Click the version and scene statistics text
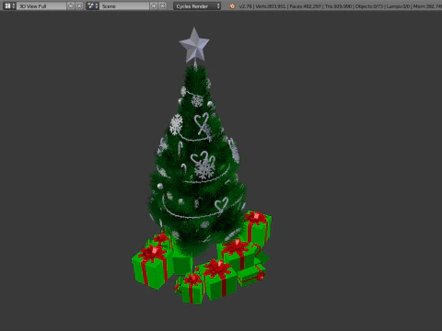The height and width of the screenshot is (331, 442). point(340,6)
